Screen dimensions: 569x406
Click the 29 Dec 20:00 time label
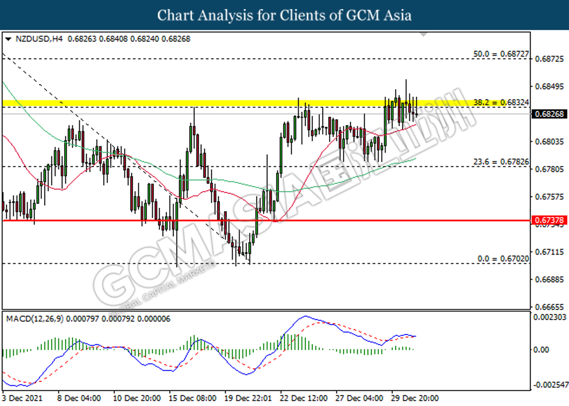[x=415, y=398]
